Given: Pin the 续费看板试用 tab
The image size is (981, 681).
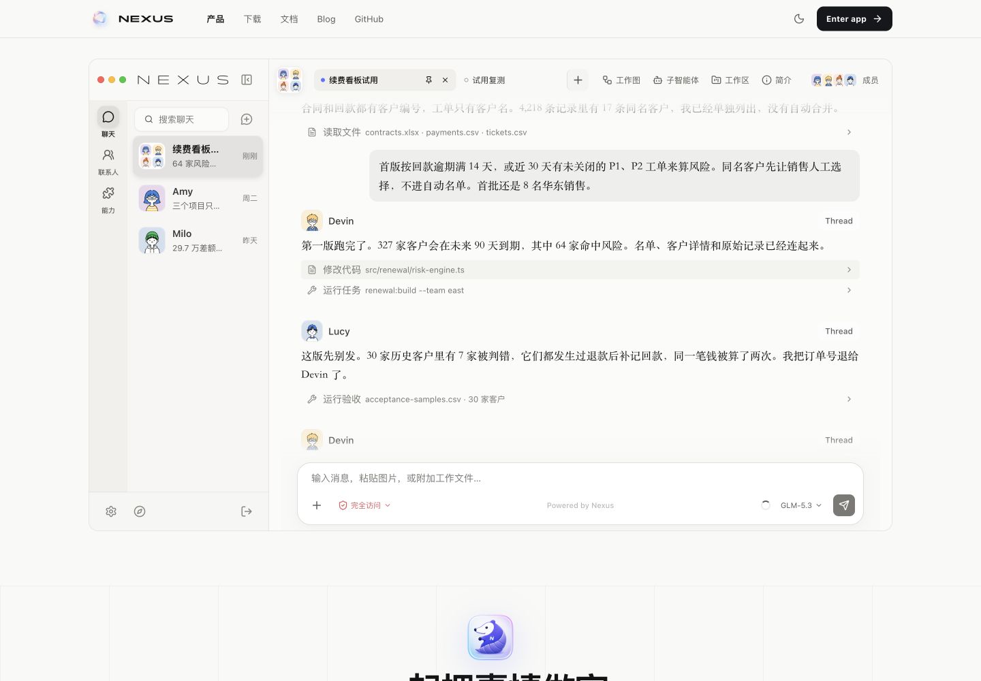Looking at the screenshot, I should tap(429, 80).
